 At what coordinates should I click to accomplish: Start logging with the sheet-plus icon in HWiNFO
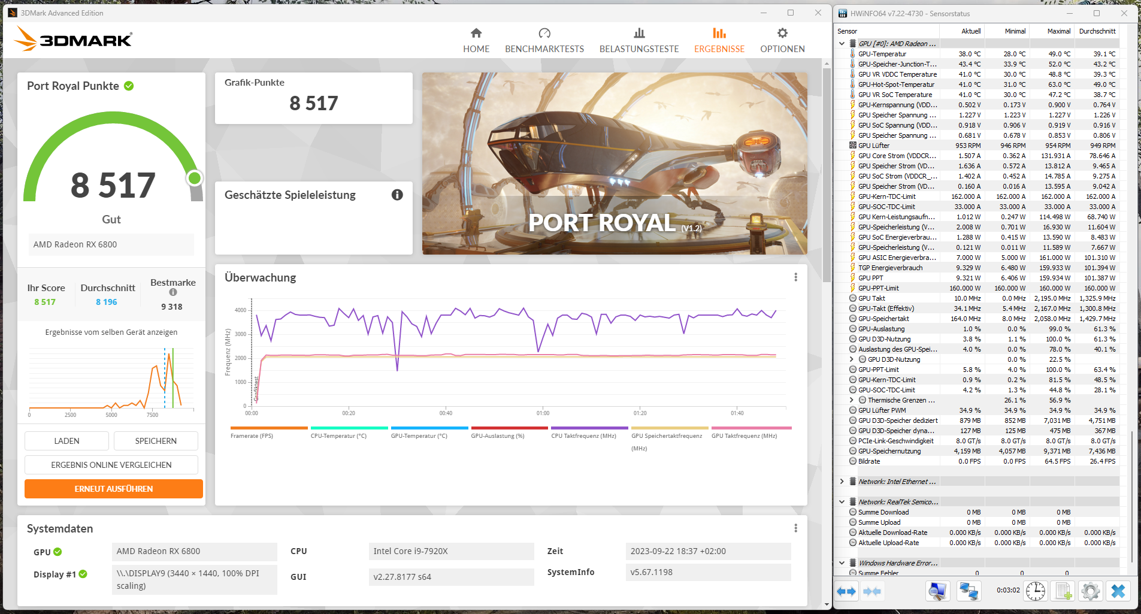point(1063,591)
